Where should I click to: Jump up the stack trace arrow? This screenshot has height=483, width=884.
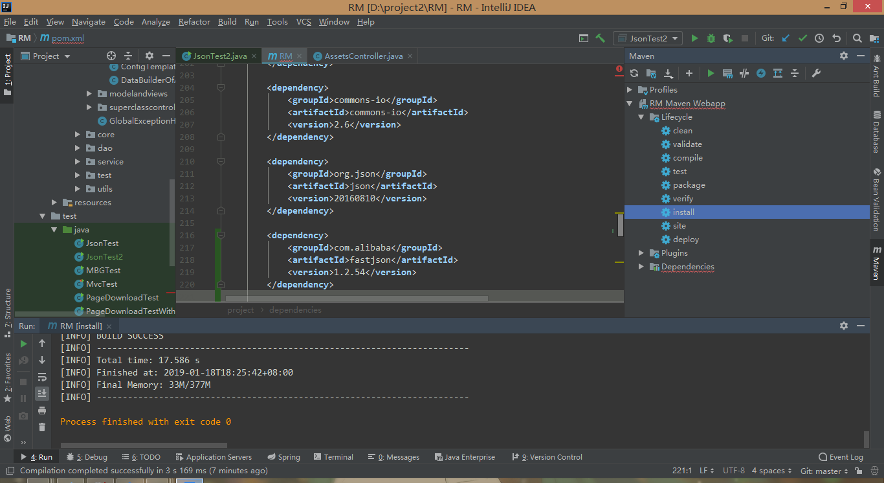click(x=42, y=343)
